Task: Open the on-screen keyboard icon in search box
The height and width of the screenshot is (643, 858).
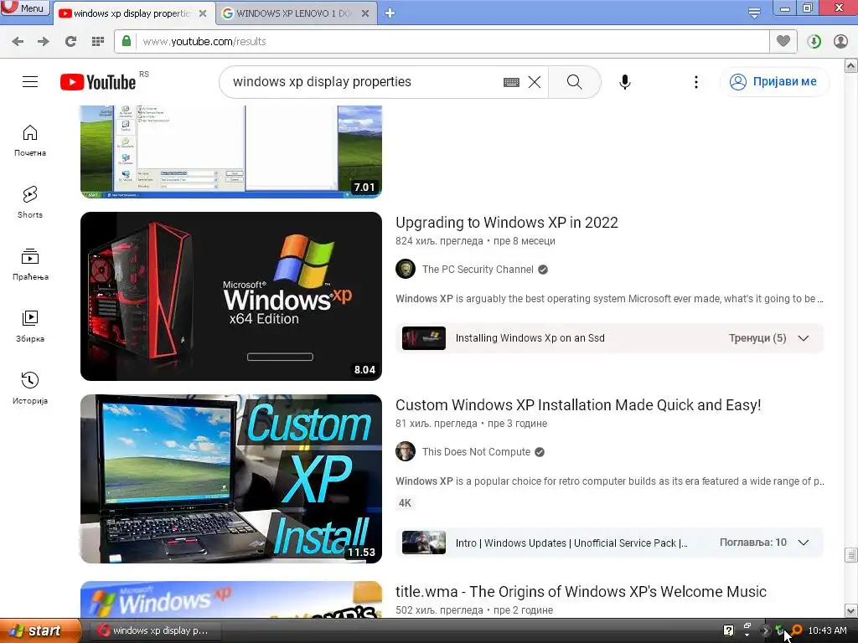Action: pyautogui.click(x=511, y=83)
